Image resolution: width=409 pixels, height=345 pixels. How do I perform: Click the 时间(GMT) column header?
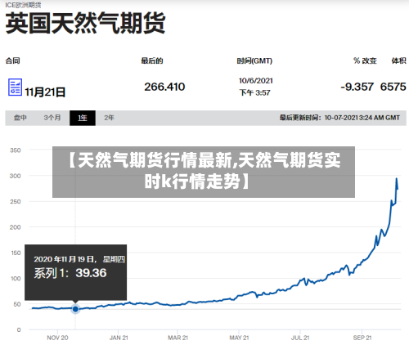click(x=254, y=60)
